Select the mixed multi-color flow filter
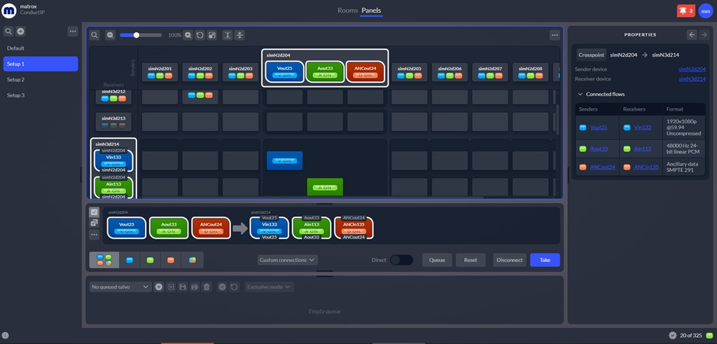The width and height of the screenshot is (717, 344). point(193,260)
